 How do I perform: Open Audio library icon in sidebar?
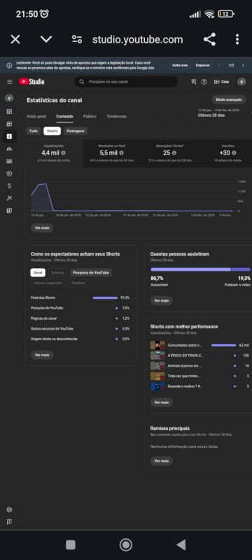[x=9, y=211]
